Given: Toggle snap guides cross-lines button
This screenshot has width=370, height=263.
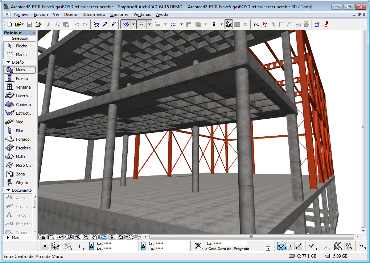Looking at the screenshot, I should (x=142, y=24).
